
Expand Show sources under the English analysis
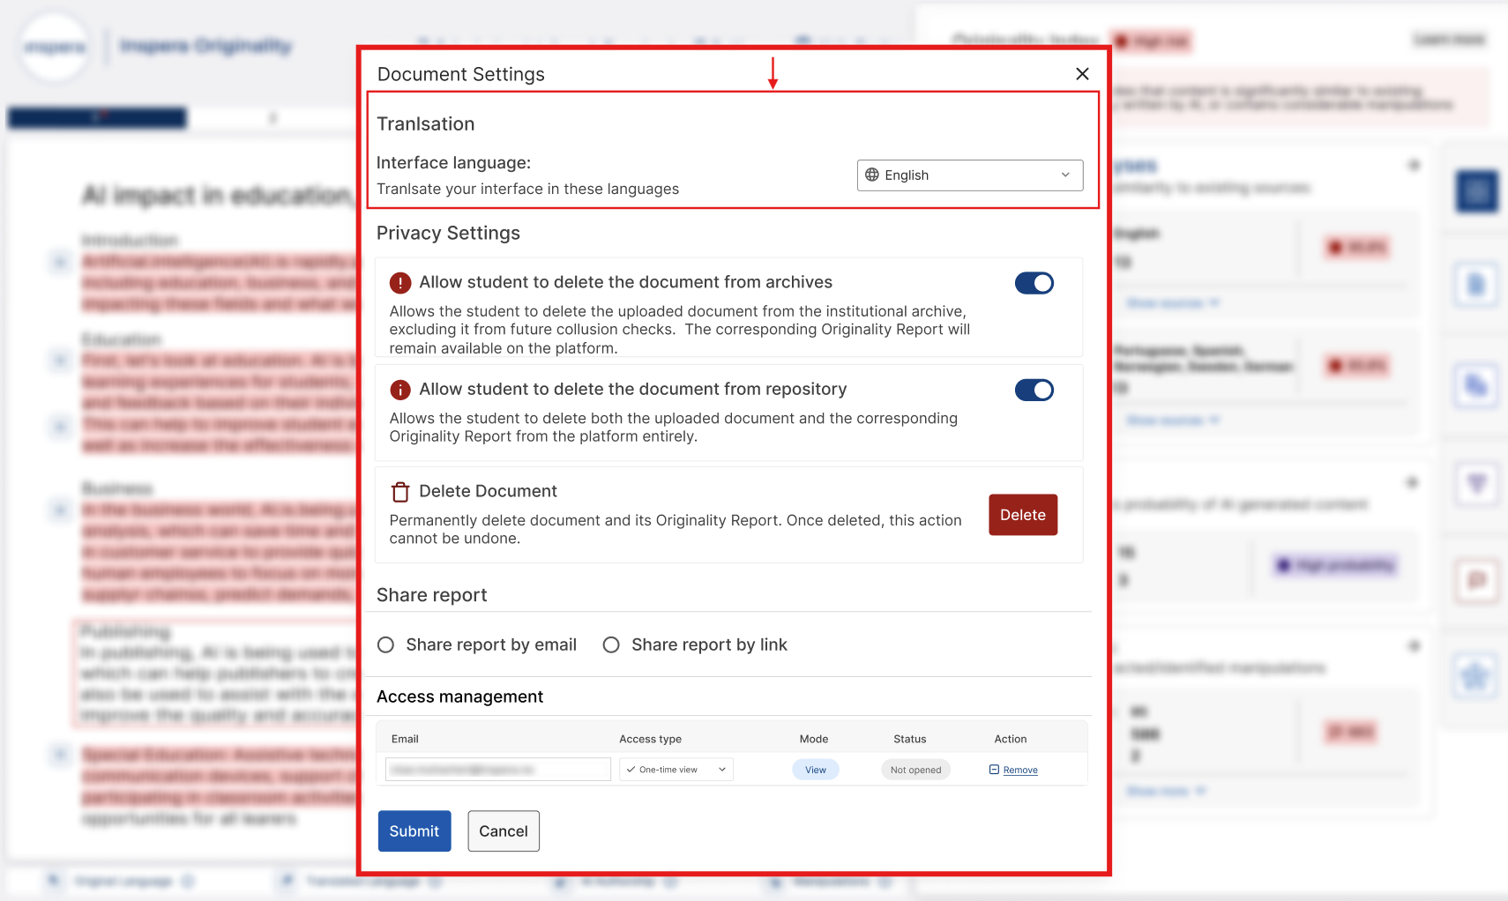(1173, 302)
